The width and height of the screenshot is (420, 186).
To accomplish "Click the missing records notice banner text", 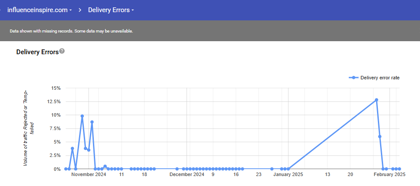I will pyautogui.click(x=71, y=32).
